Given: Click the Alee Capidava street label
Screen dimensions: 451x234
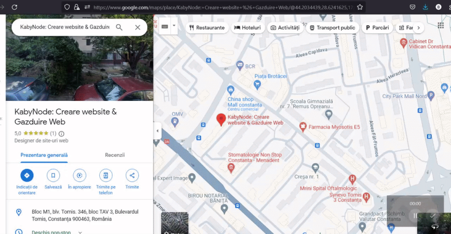Looking at the screenshot, I should point(312,53).
